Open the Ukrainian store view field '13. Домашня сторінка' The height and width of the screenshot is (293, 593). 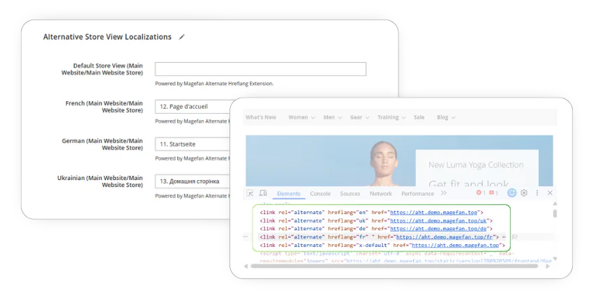tap(193, 181)
